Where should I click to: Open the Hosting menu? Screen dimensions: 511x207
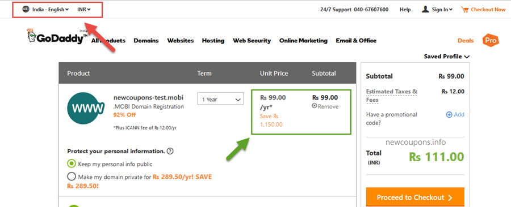[213, 41]
